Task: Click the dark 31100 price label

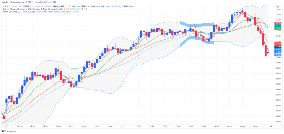Action: coord(278,47)
